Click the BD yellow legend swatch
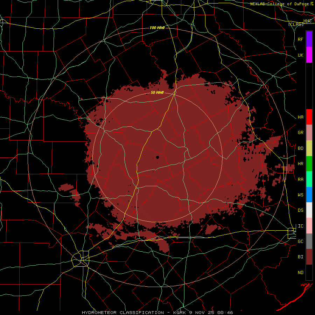Screen dimensions: 315x315 [309, 148]
